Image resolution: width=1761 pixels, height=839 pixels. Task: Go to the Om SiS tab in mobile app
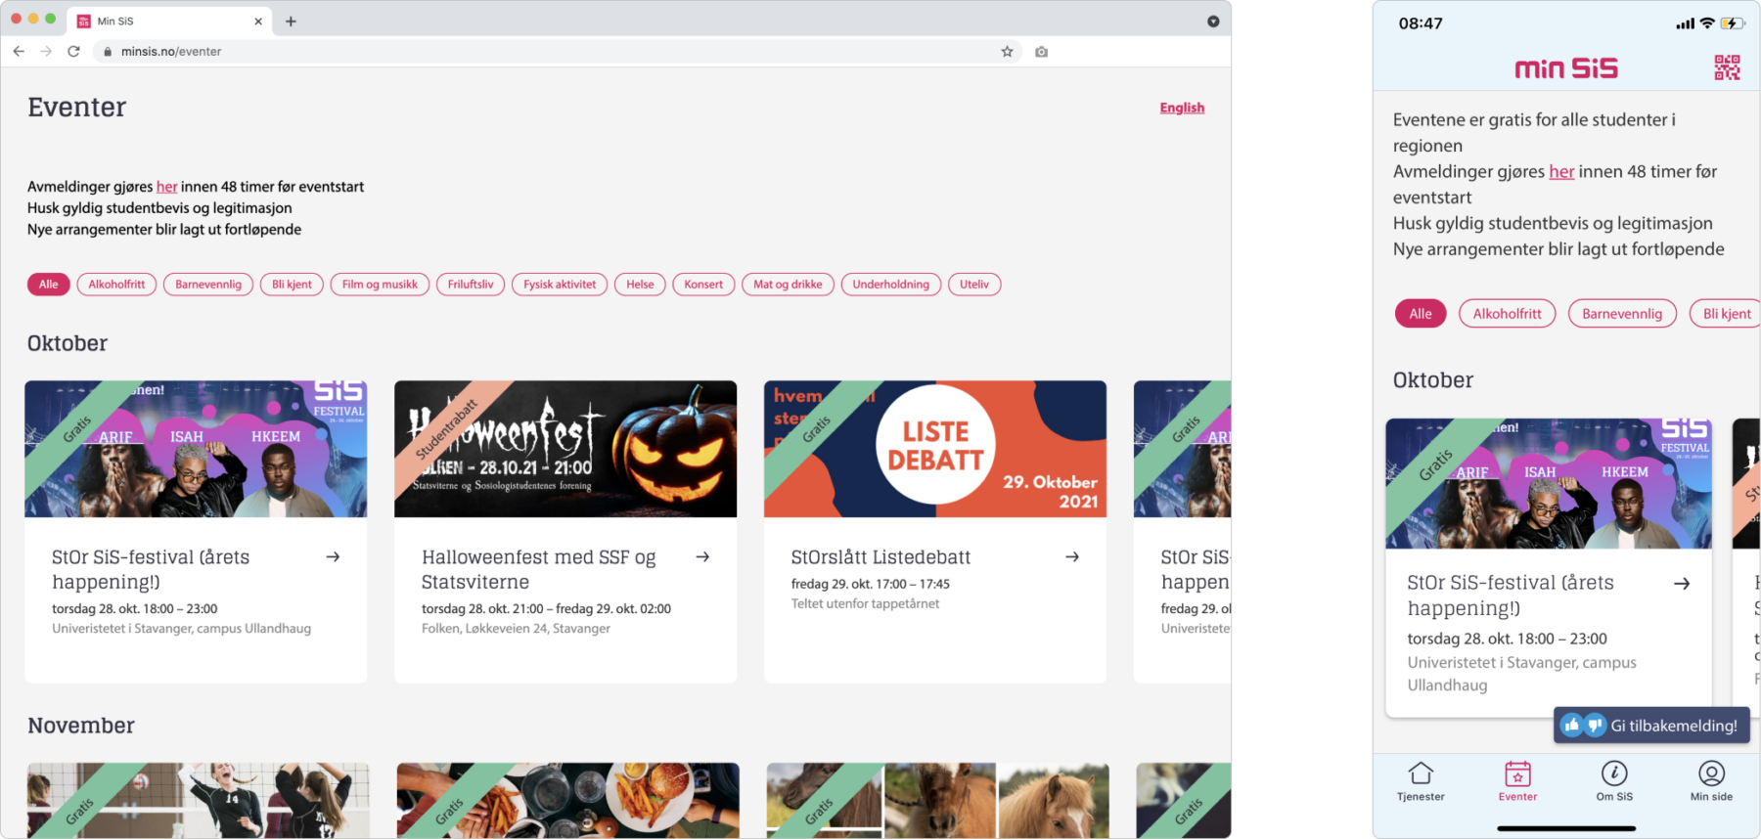pyautogui.click(x=1614, y=782)
